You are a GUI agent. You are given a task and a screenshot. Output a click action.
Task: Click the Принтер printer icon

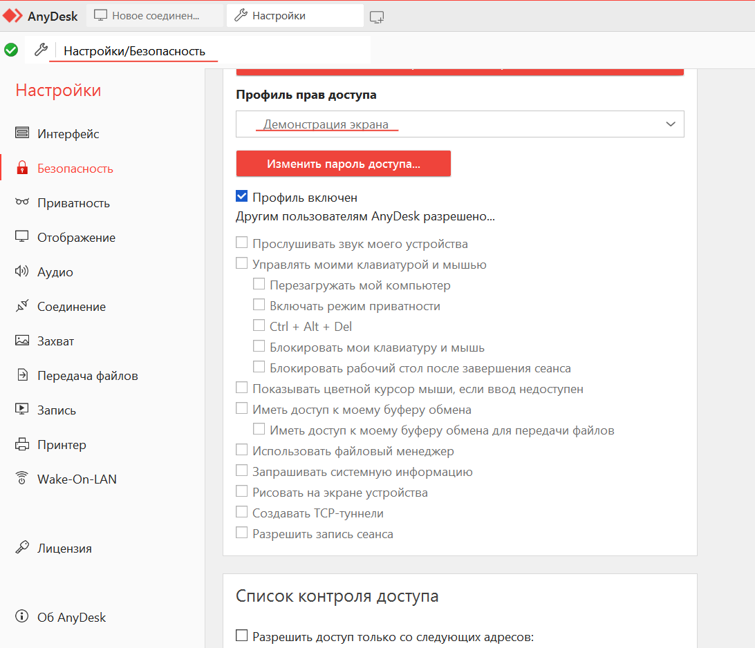pos(22,444)
